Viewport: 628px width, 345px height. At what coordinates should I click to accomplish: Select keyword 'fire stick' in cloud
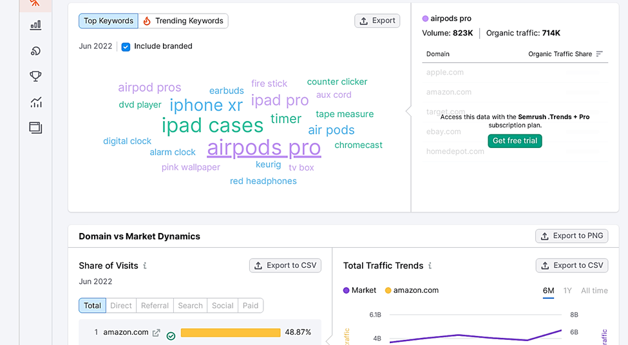269,84
